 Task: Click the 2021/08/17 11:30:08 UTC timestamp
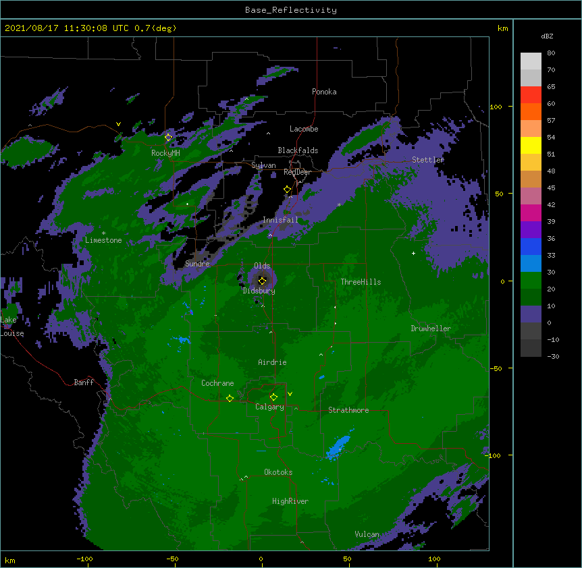[x=67, y=28]
